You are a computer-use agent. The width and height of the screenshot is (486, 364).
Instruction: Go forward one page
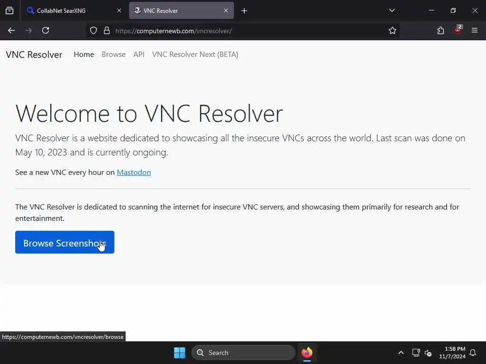pyautogui.click(x=28, y=30)
